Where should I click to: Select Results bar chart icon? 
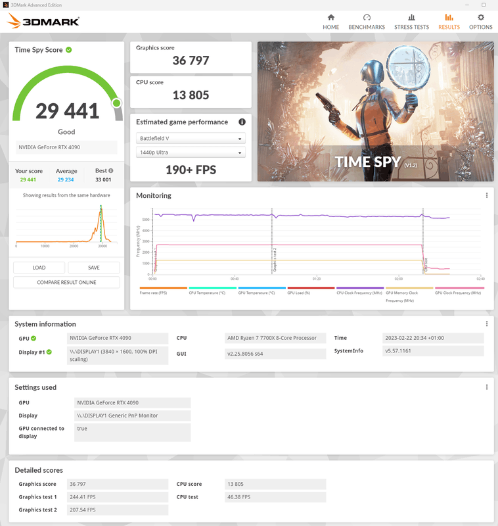pos(449,18)
